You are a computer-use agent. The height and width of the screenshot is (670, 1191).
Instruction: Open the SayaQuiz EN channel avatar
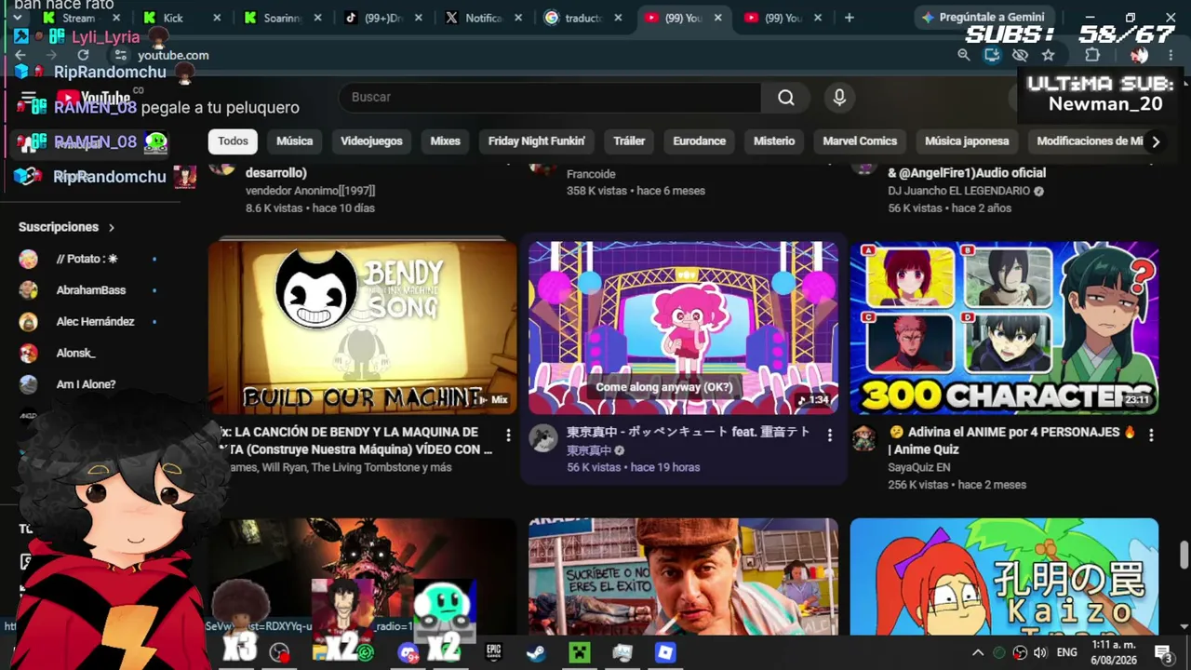click(x=864, y=438)
